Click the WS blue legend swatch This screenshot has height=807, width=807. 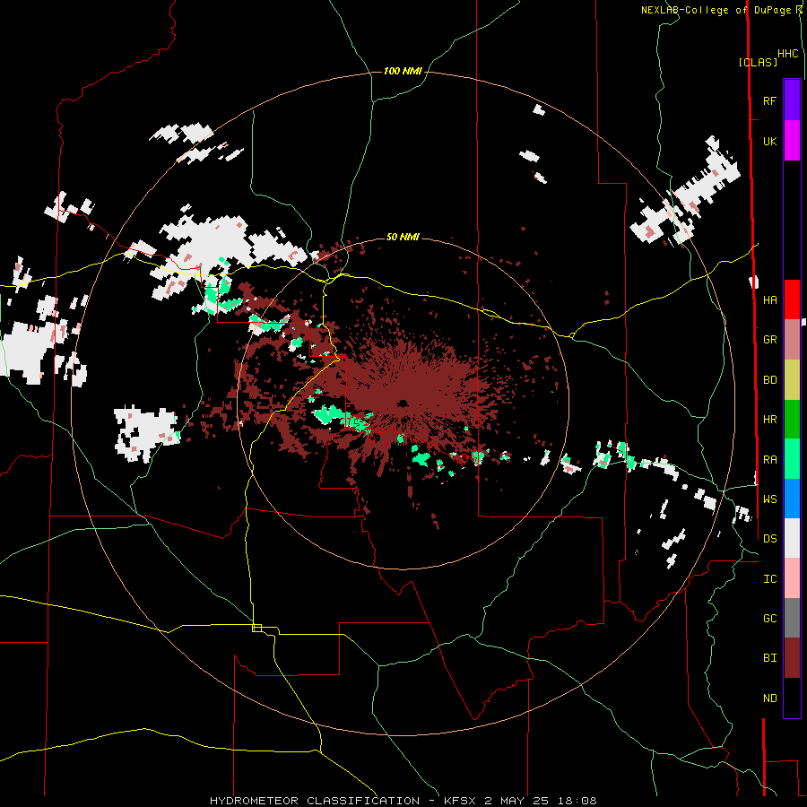[792, 499]
